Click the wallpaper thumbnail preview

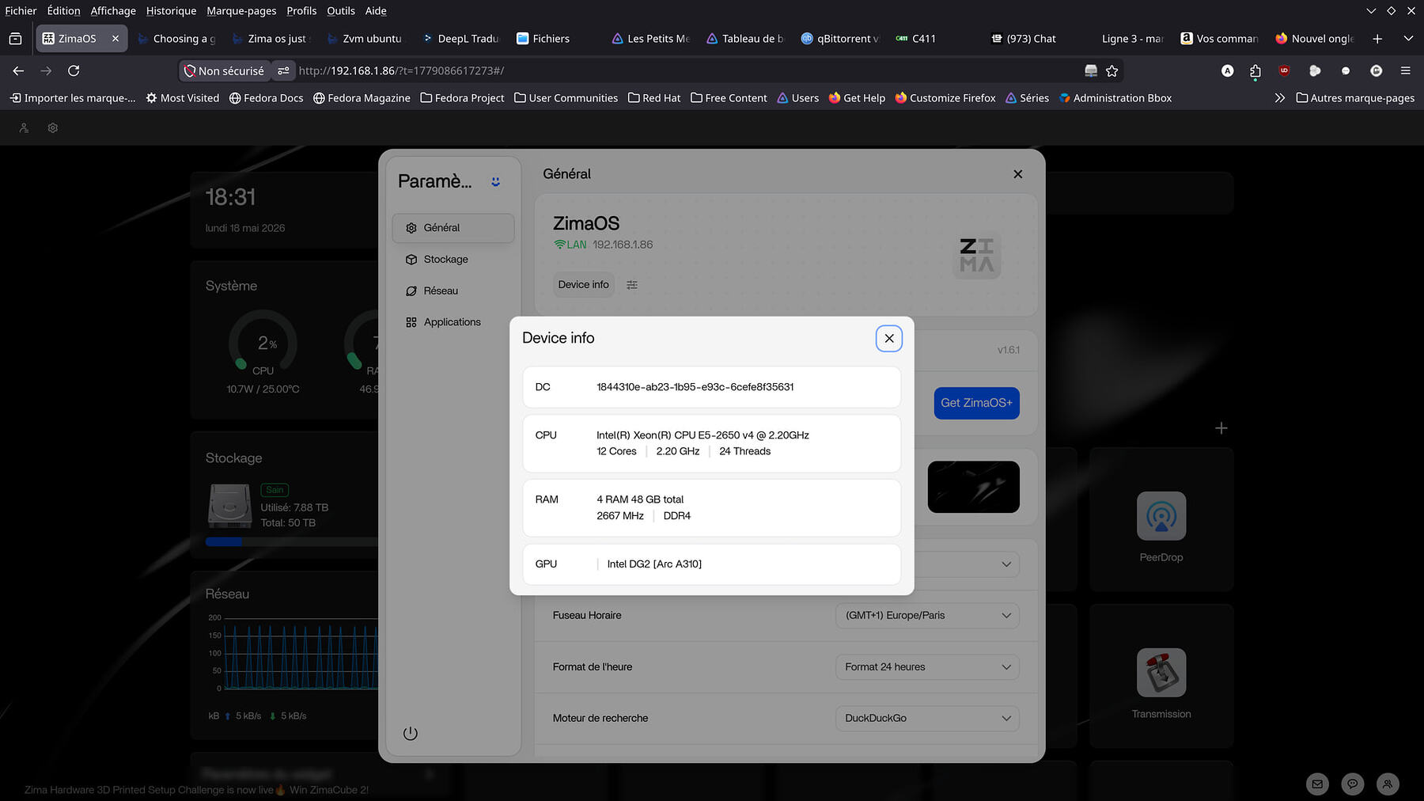coord(973,487)
